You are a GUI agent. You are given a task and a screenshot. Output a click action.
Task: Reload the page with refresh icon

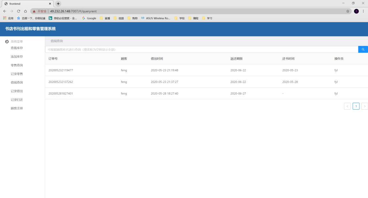[x=19, y=11]
